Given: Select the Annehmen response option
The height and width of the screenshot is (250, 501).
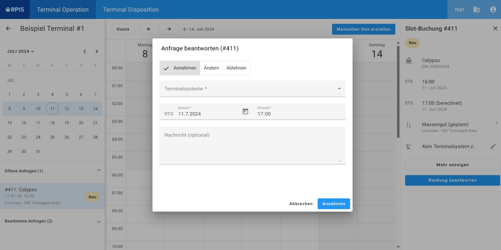Looking at the screenshot, I should [x=180, y=68].
